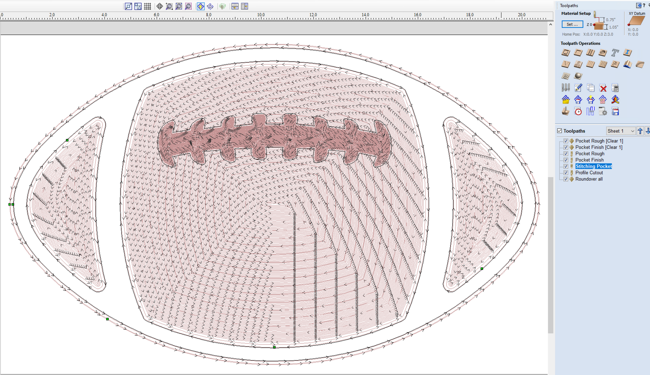Toggle visibility of Profile Cutout toolpath
The width and height of the screenshot is (650, 375).
click(x=566, y=173)
